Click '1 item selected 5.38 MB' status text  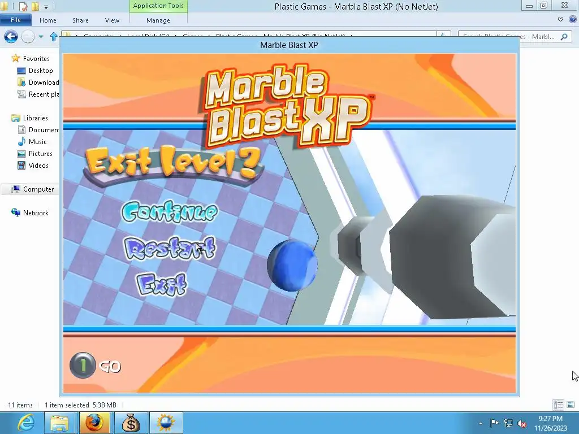[80, 405]
